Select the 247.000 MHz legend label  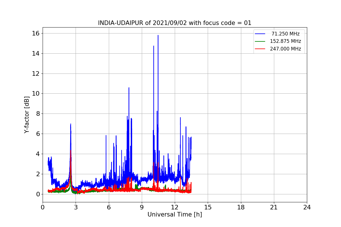click(286, 49)
